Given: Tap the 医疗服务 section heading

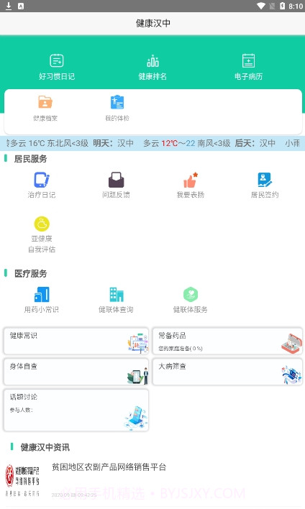Looking at the screenshot, I should (x=30, y=273).
